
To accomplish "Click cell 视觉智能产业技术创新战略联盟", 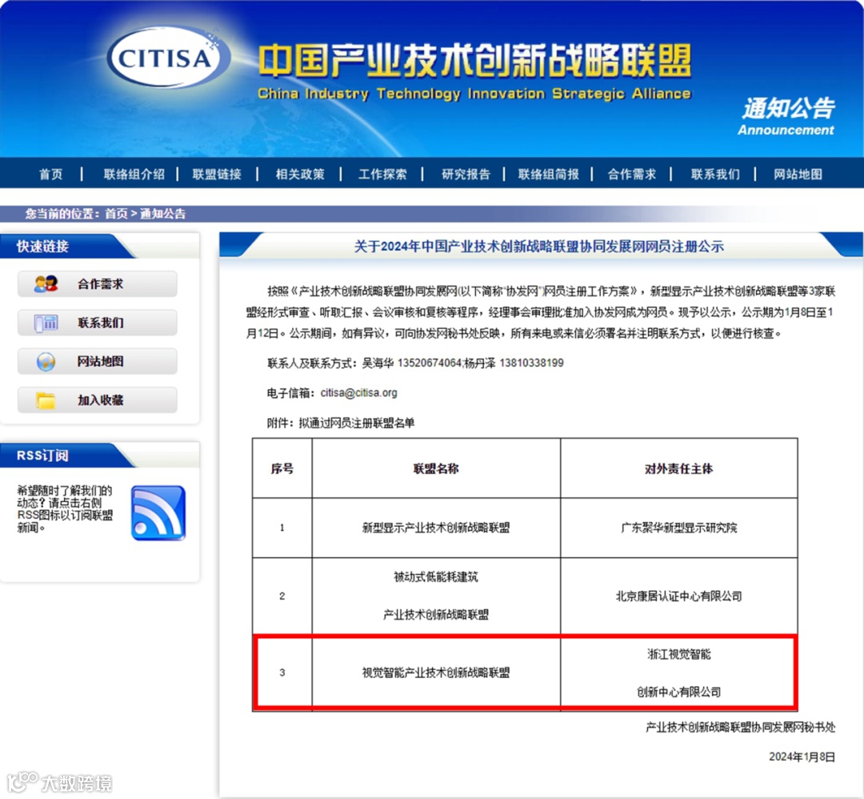I will click(436, 673).
